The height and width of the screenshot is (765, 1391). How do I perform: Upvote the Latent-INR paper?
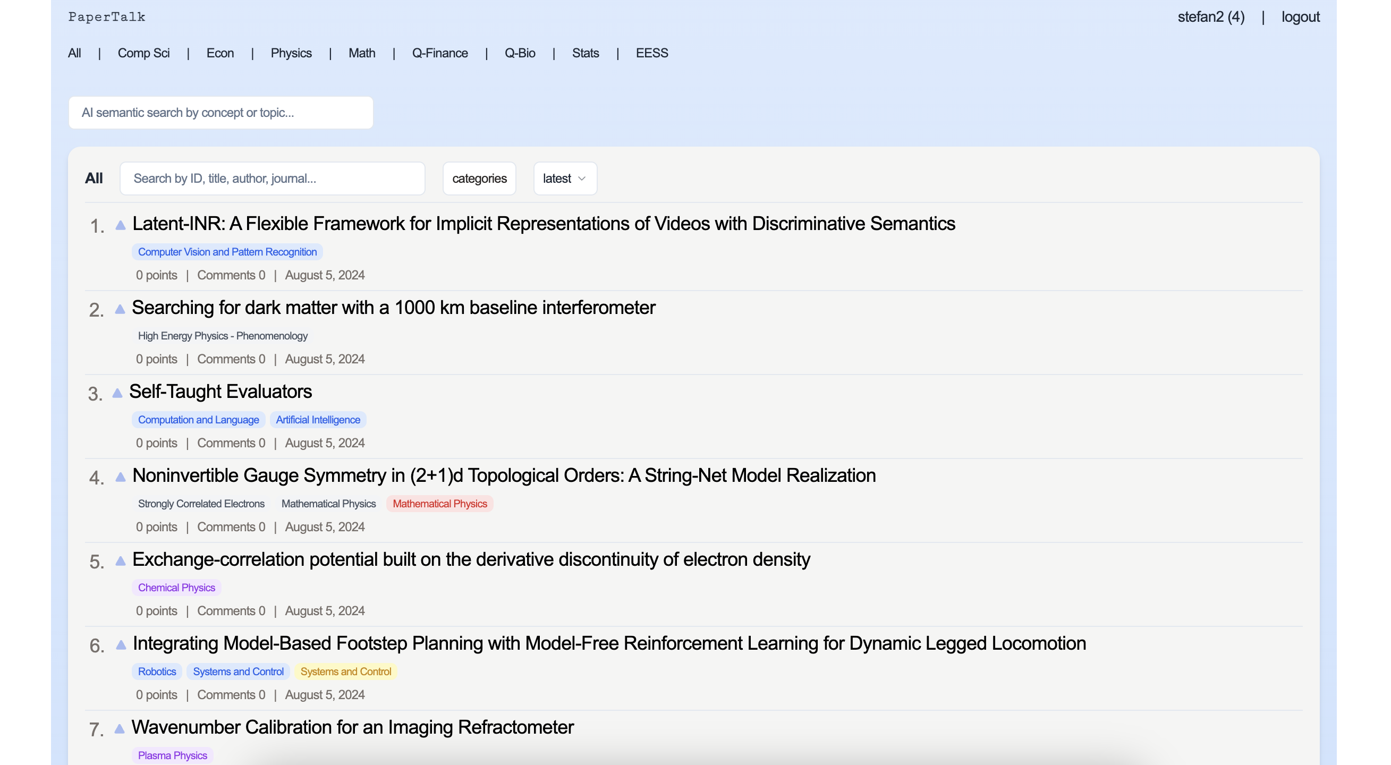121,225
